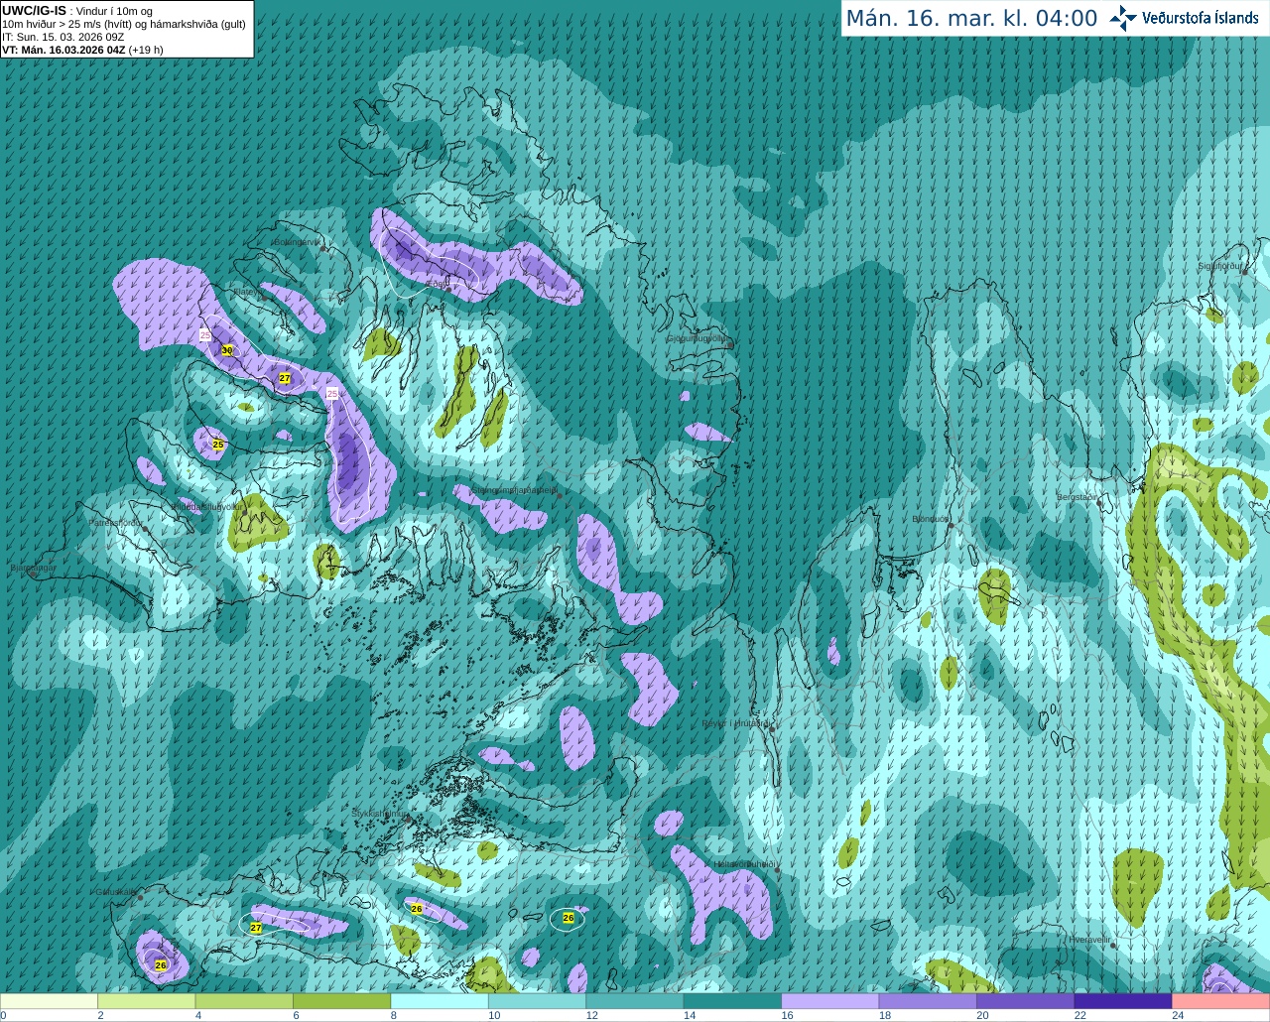The width and height of the screenshot is (1270, 1022).
Task: Click the Bjargtangar station label
Action: [33, 568]
